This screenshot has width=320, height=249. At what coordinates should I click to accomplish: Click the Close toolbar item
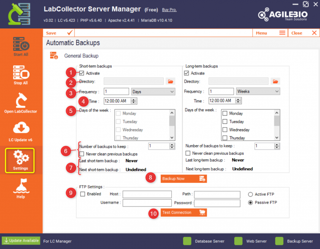point(304,33)
